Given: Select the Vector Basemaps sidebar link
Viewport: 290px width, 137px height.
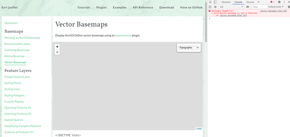Looking at the screenshot, I should 15,62.
